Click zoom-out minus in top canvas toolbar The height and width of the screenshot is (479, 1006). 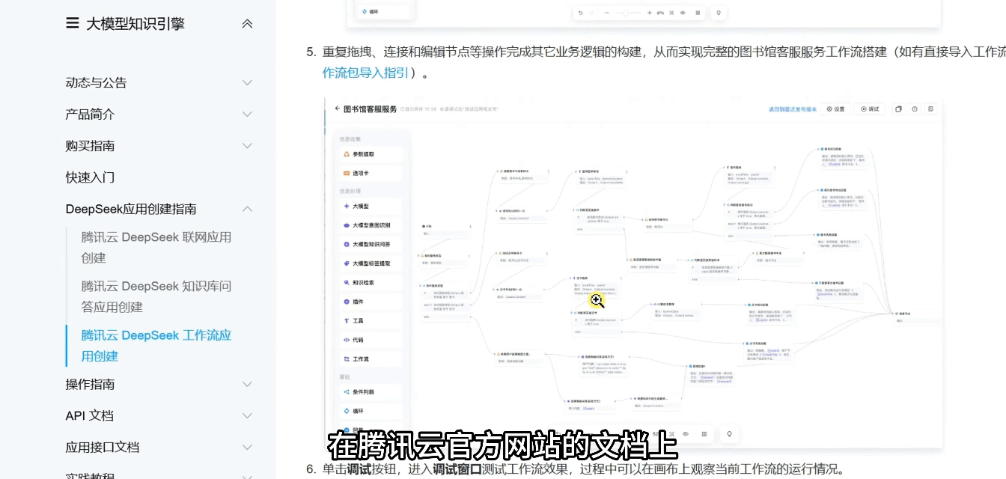pyautogui.click(x=607, y=13)
